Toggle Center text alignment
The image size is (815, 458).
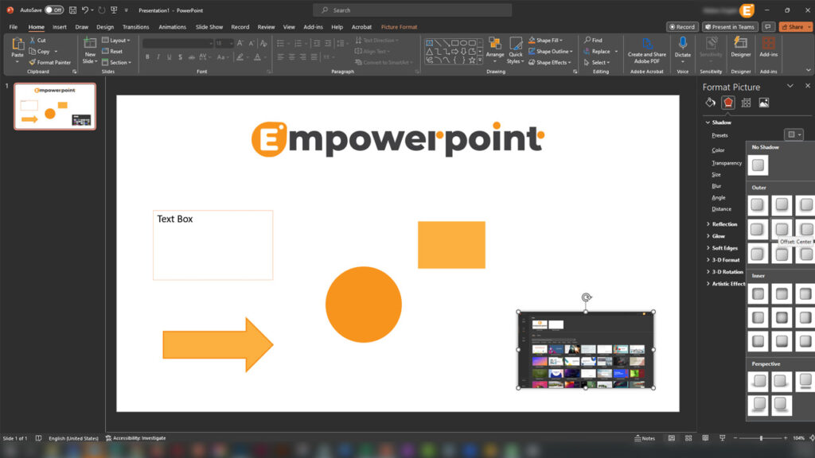point(291,57)
